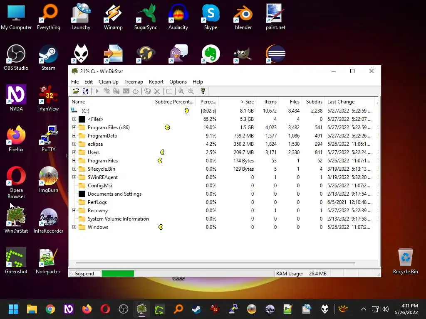
Task: Open the Options menu
Action: pyautogui.click(x=178, y=82)
